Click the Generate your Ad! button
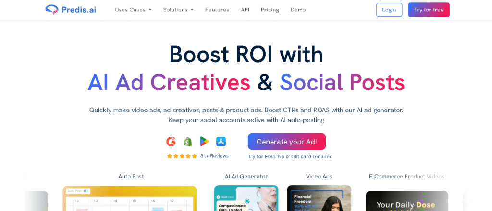The width and height of the screenshot is (492, 211). click(287, 142)
